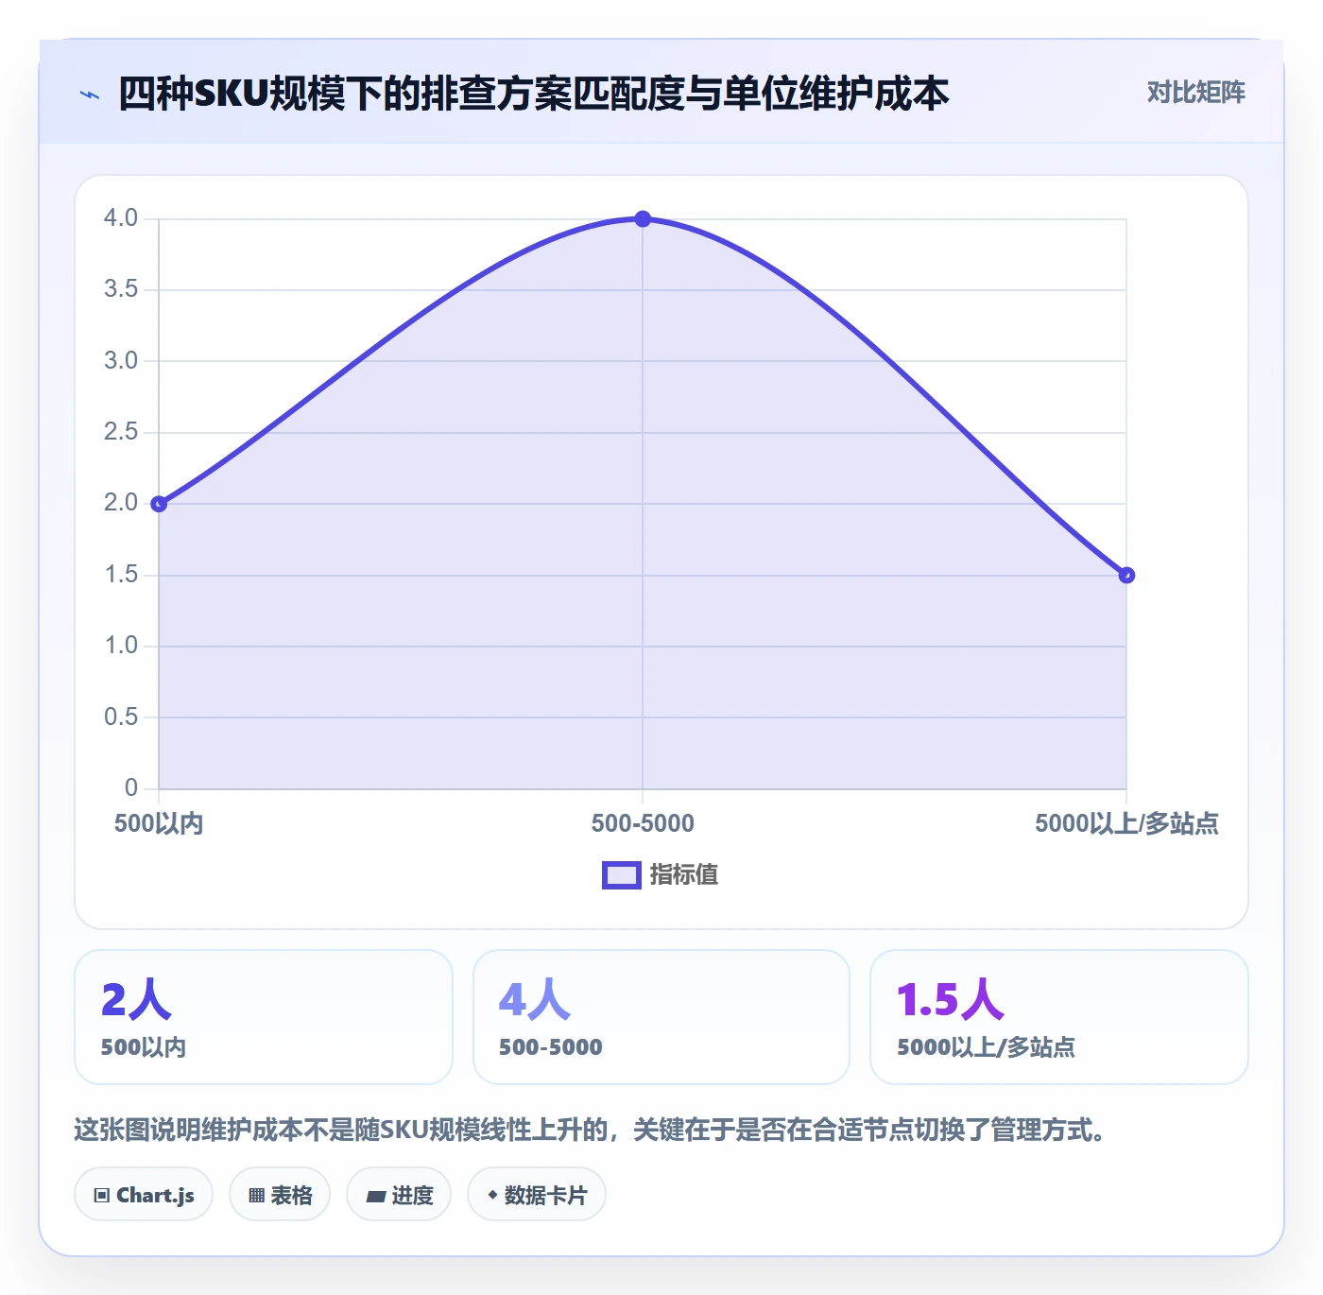
Task: Click the x-axis label 500-5000
Action: (643, 823)
